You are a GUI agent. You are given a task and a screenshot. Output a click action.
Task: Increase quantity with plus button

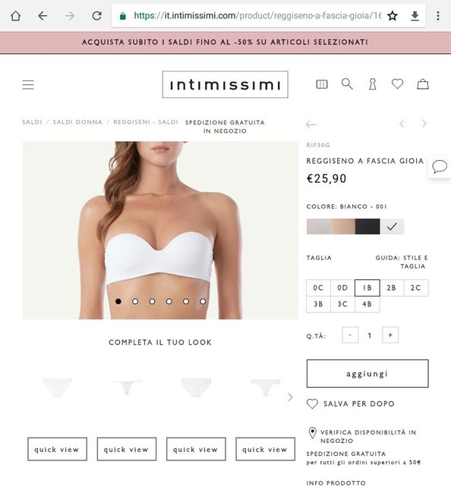390,335
